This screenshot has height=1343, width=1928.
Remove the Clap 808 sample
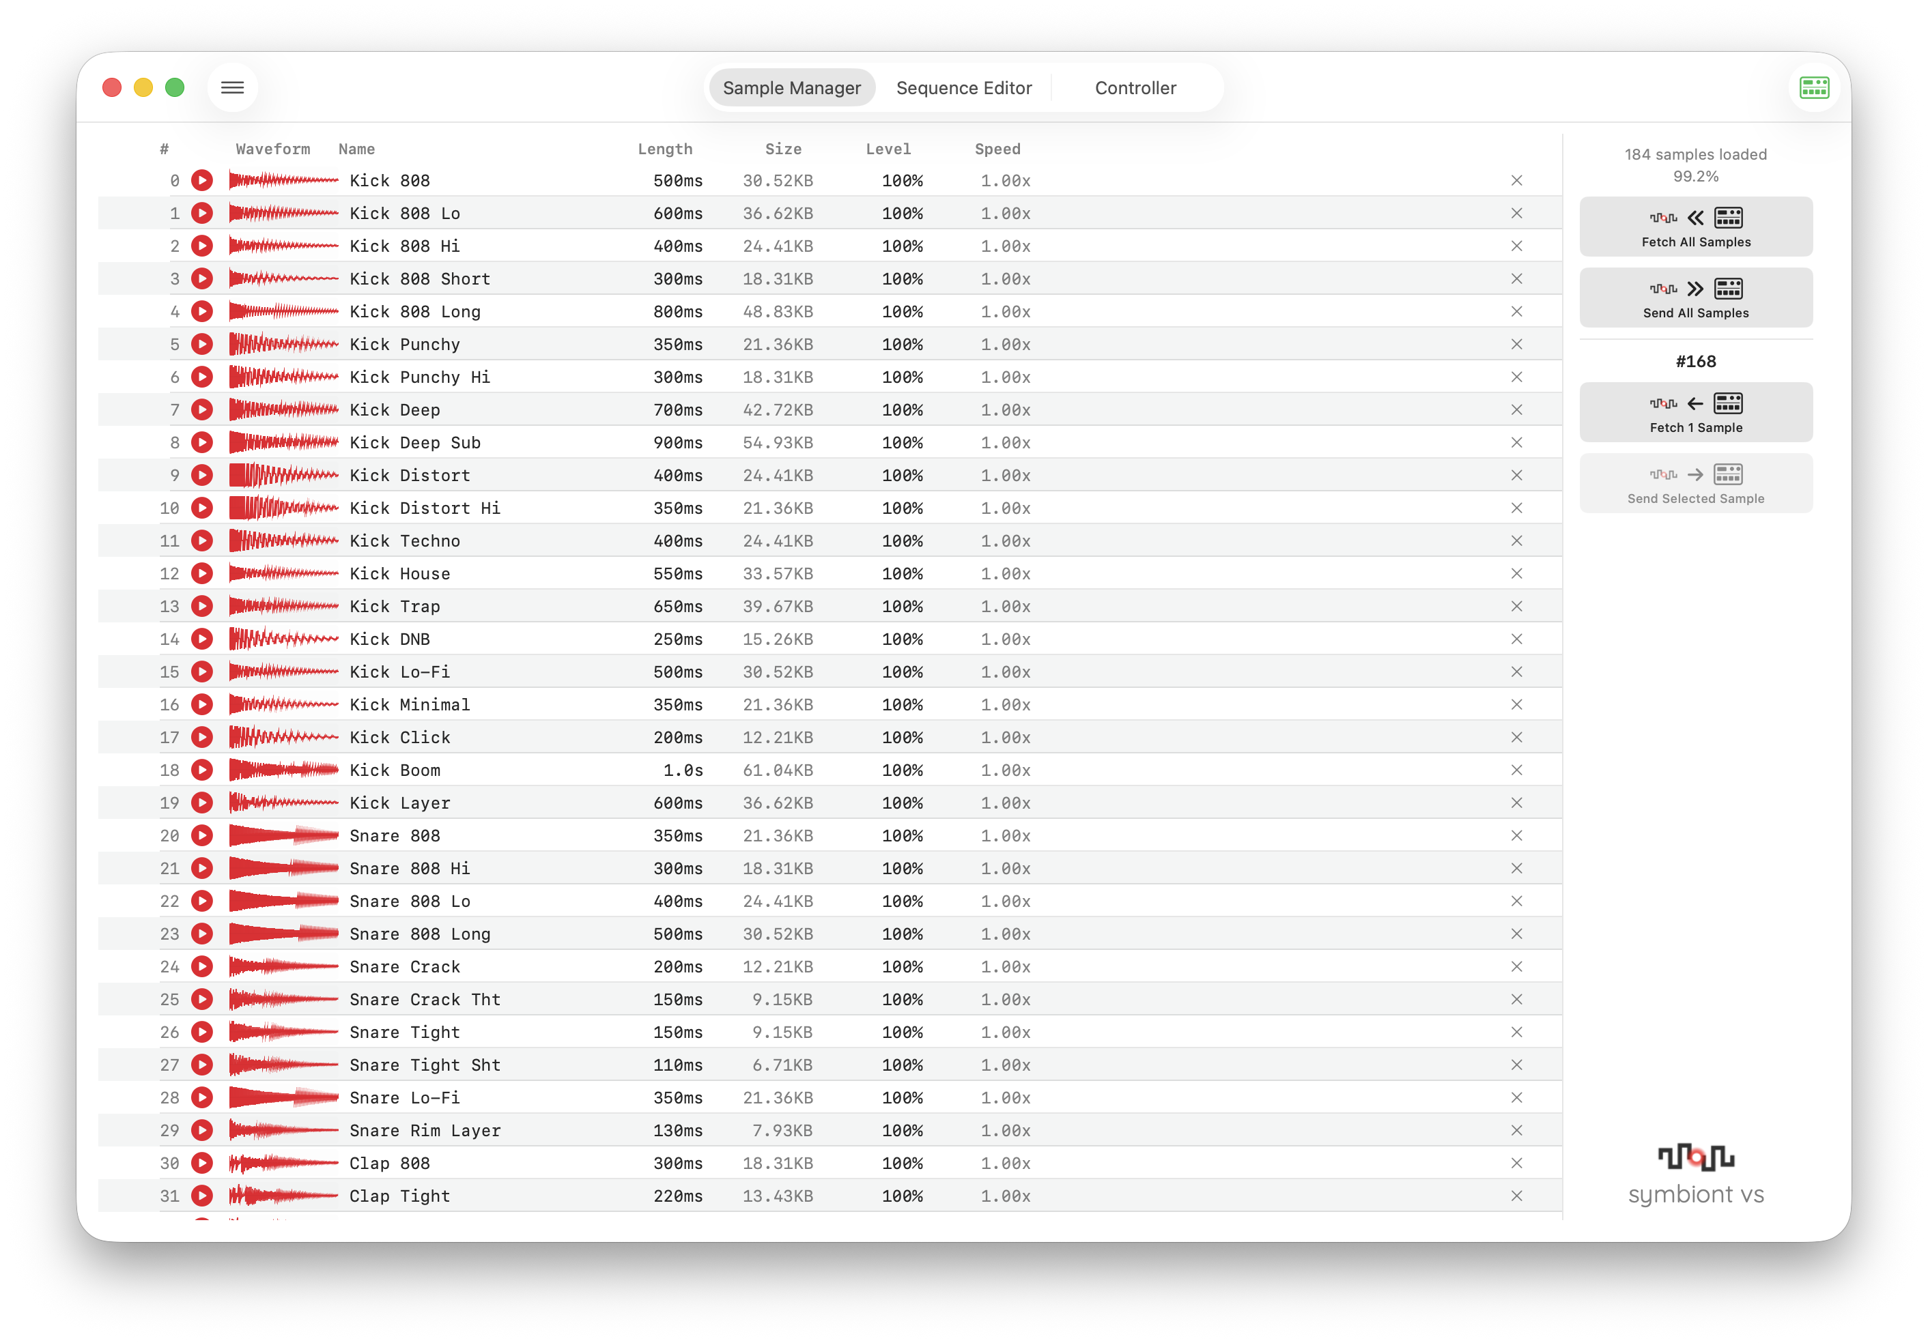[x=1516, y=1164]
